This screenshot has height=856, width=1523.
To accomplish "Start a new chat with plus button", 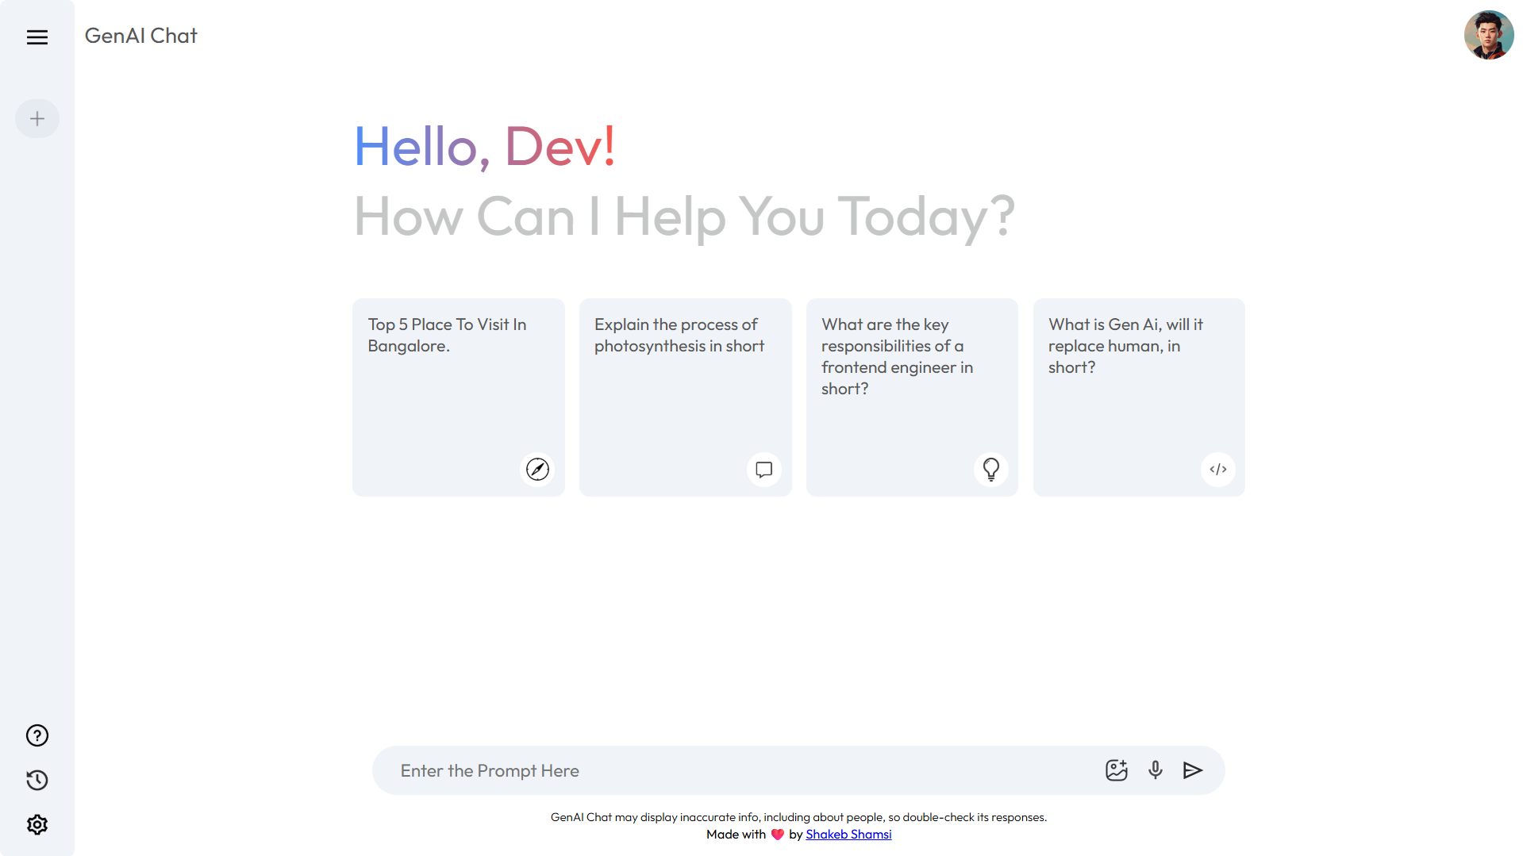I will tap(37, 119).
